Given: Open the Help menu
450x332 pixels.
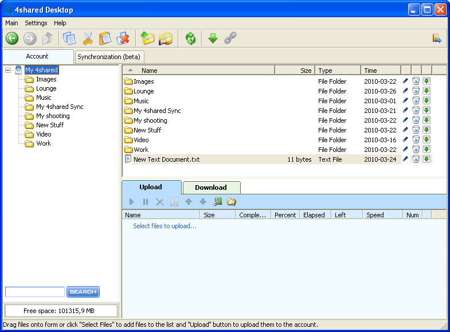Looking at the screenshot, I should 60,23.
